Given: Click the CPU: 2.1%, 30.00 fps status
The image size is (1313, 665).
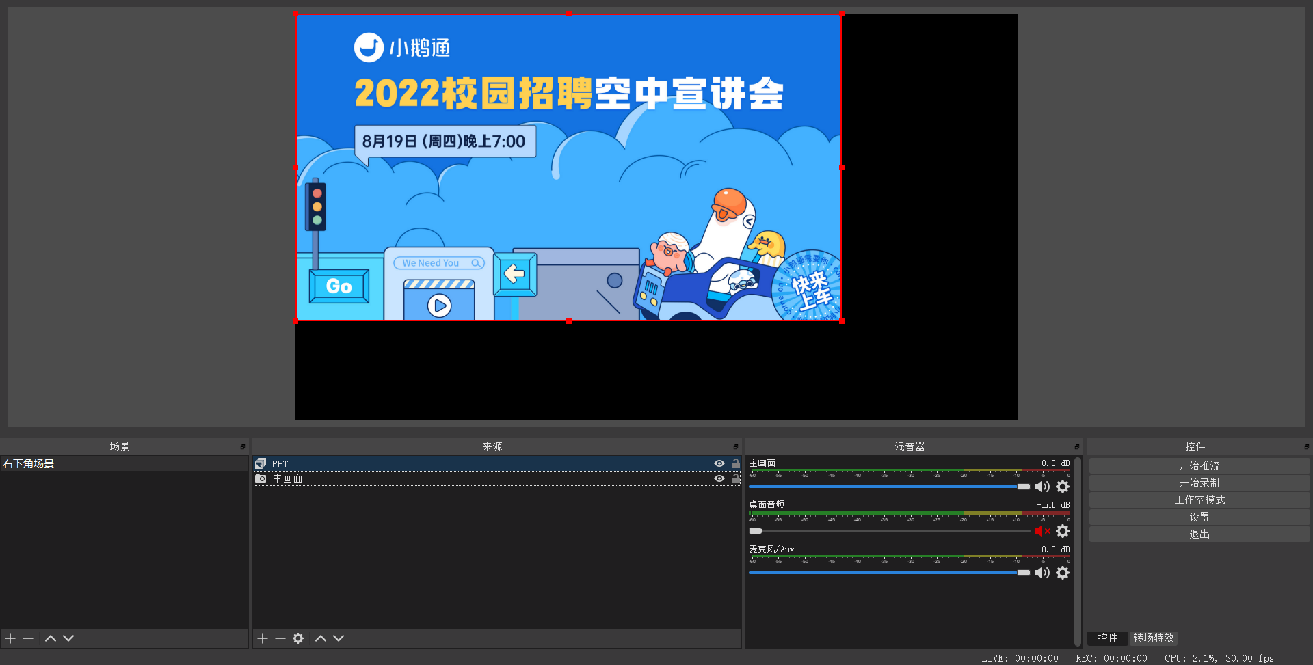Looking at the screenshot, I should point(1219,658).
